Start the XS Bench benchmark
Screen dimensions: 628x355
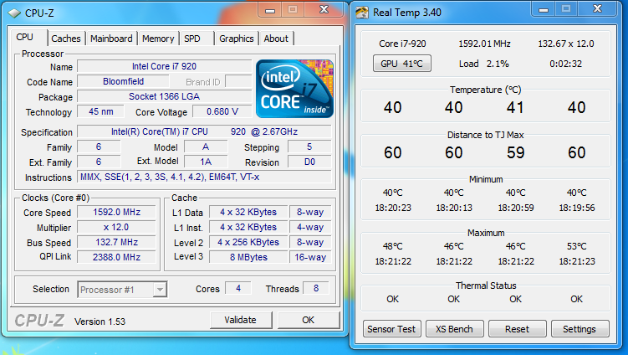point(454,329)
